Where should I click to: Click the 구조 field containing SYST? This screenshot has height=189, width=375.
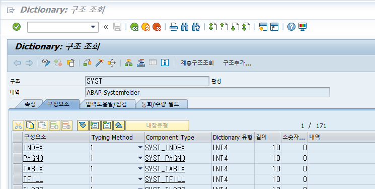coord(147,81)
